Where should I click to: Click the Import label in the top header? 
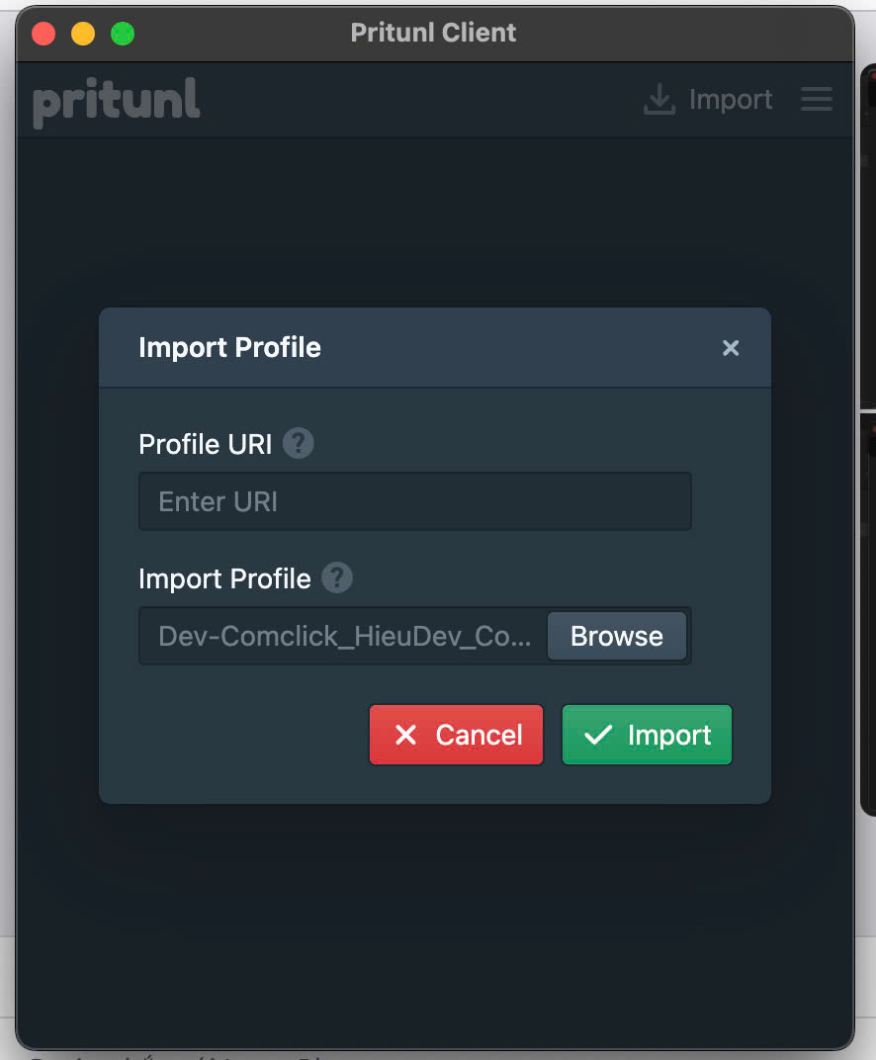coord(730,99)
